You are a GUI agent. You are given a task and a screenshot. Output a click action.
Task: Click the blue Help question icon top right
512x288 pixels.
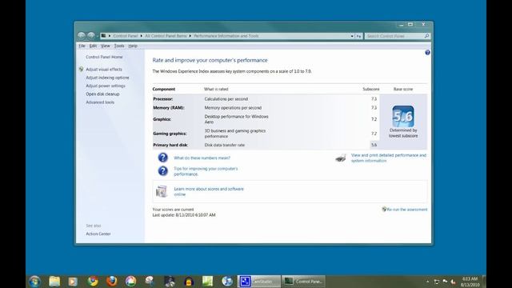pyautogui.click(x=427, y=53)
